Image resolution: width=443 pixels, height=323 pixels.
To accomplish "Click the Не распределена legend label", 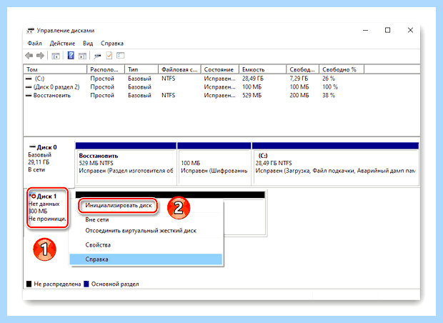I will pos(57,284).
